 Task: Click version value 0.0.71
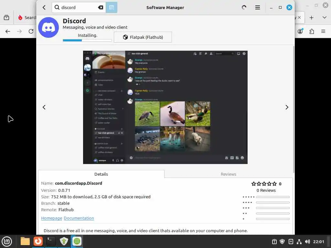click(64, 191)
